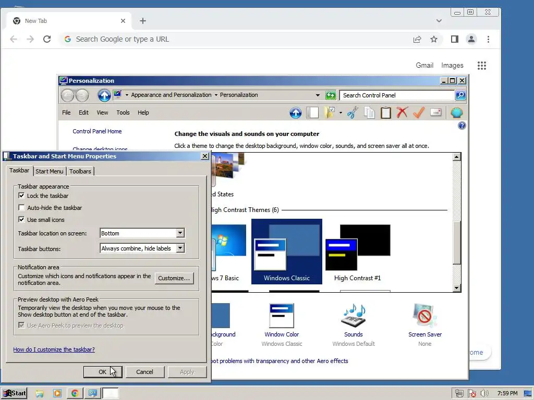Click the scissors Cut toolbar icon
Image resolution: width=534 pixels, height=400 pixels.
click(x=353, y=113)
